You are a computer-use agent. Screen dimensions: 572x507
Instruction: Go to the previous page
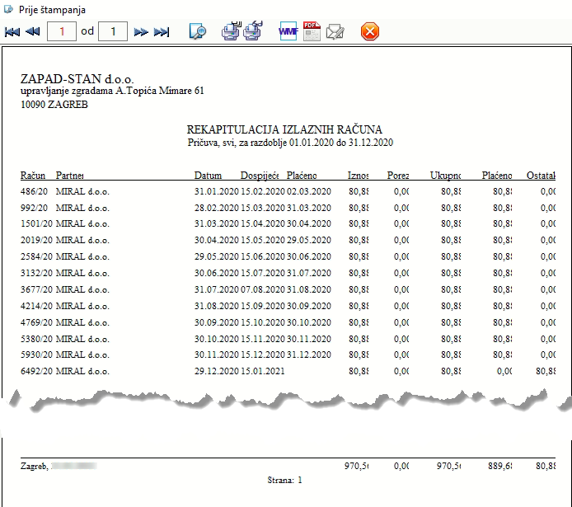(x=32, y=31)
